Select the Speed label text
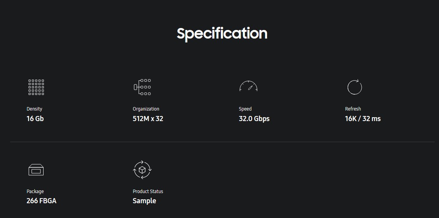Image resolution: width=439 pixels, height=218 pixels. (245, 109)
